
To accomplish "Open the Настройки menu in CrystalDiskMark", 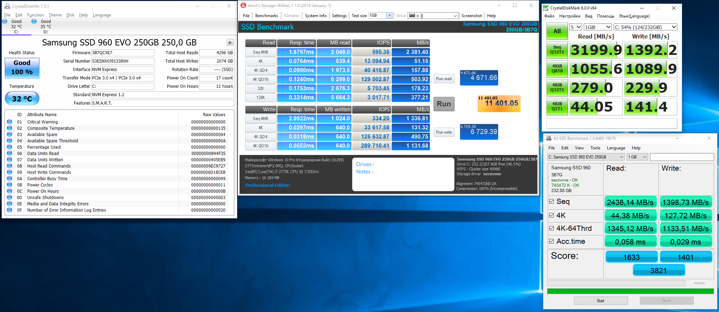I will coord(569,16).
